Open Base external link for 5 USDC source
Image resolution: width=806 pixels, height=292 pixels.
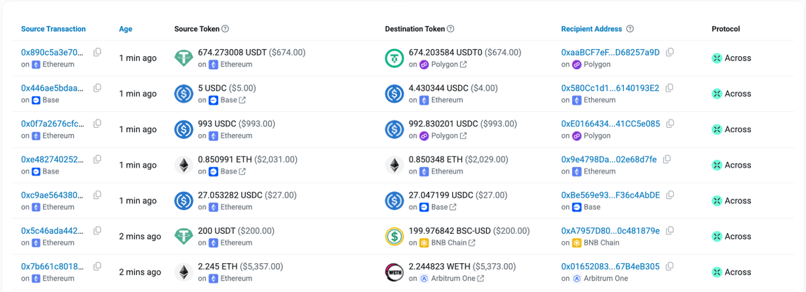[x=242, y=100]
